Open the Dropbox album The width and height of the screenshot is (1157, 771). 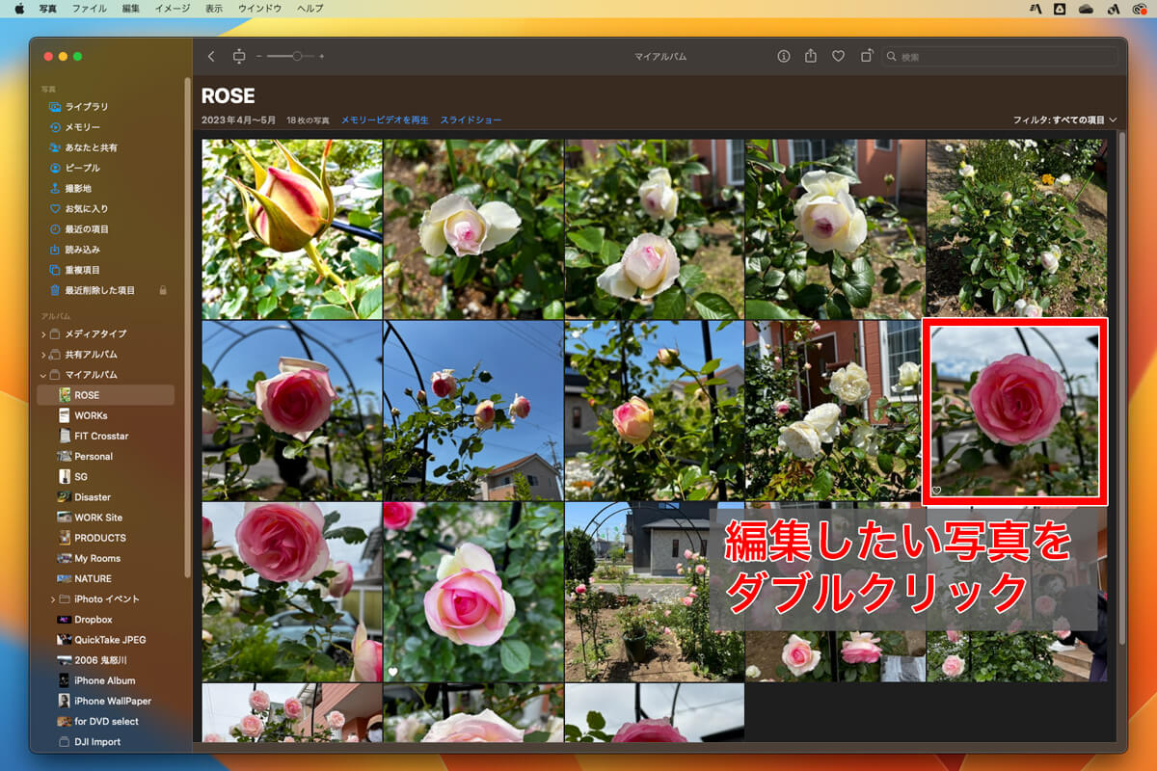coord(105,620)
